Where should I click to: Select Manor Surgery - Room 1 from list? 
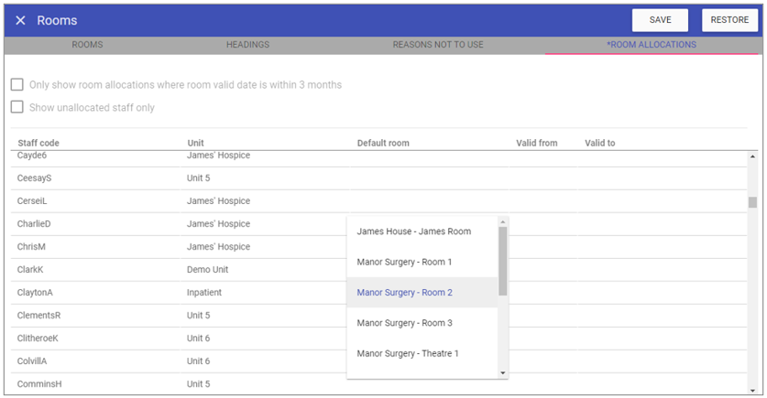pos(404,263)
